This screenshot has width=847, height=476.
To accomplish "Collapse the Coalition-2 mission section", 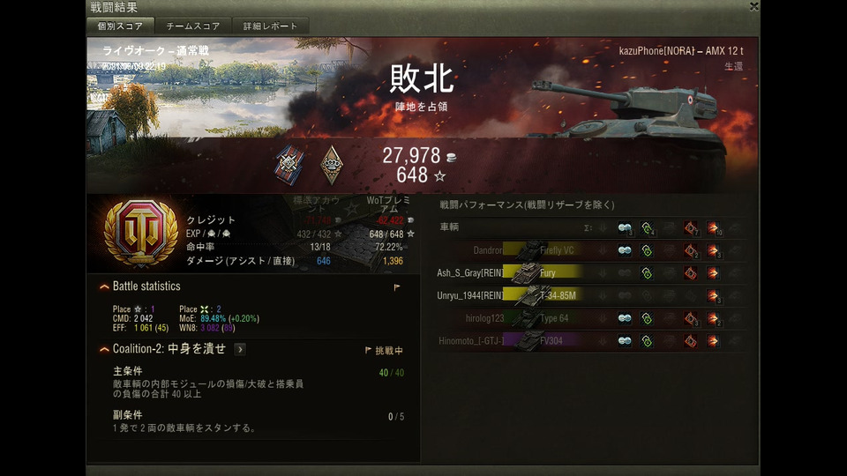I will (104, 350).
